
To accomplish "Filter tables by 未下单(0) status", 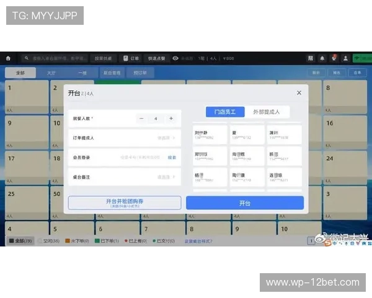I will (77, 241).
